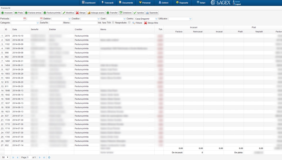Open the Adauga avans action

(96, 13)
